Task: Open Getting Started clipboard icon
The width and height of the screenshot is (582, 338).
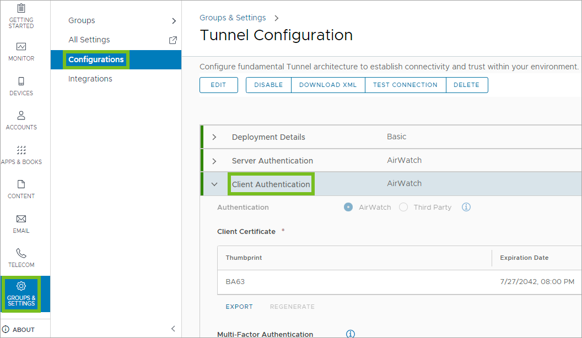Action: coord(21,8)
